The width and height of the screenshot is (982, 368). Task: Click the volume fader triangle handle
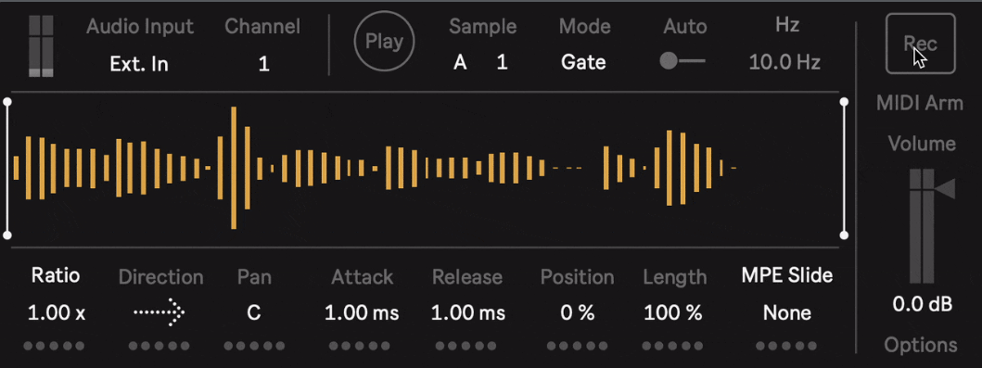click(x=945, y=188)
